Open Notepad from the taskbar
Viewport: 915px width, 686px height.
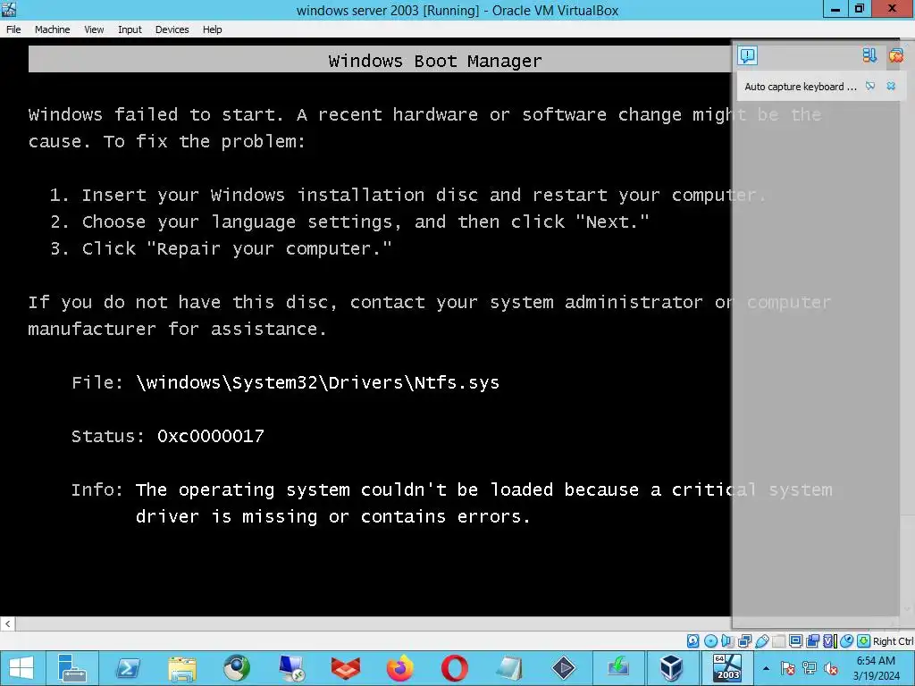pyautogui.click(x=508, y=668)
